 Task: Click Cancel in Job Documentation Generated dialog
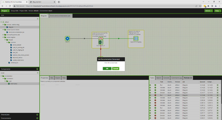pos(115,69)
